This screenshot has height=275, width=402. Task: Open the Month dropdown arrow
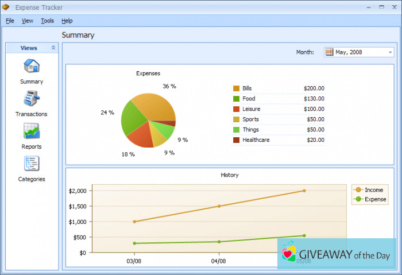pos(390,52)
